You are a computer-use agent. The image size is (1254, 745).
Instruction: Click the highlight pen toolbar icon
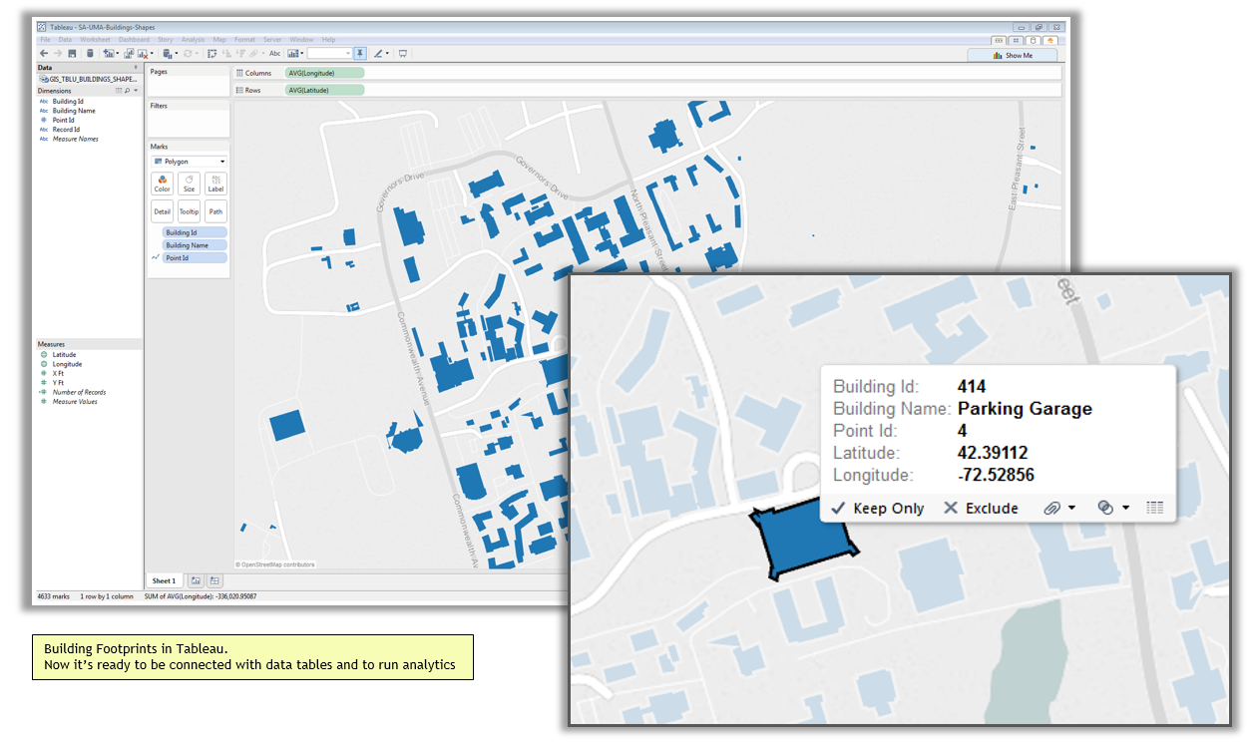click(379, 54)
